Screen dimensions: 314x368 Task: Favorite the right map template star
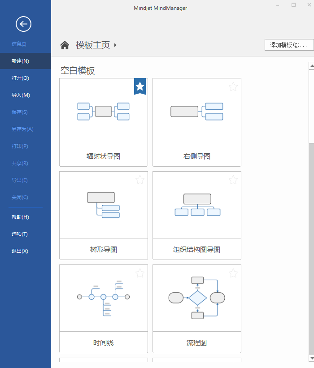pos(233,87)
